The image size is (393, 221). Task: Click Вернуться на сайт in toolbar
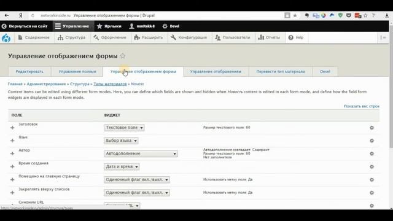tap(25, 26)
